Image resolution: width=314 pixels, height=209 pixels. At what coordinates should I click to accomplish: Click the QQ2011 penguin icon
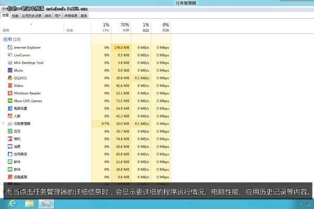10,78
